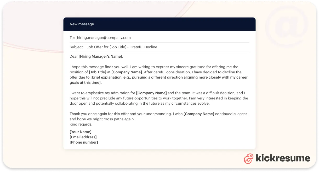319x172 pixels.
Task: Click [Company Name] after 'my admiration for'
Action: (151, 93)
